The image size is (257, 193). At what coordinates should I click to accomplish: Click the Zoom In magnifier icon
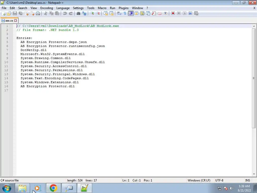92,14
